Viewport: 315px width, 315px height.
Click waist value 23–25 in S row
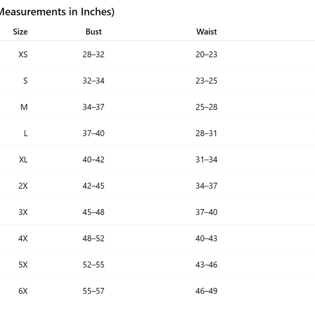207,81
